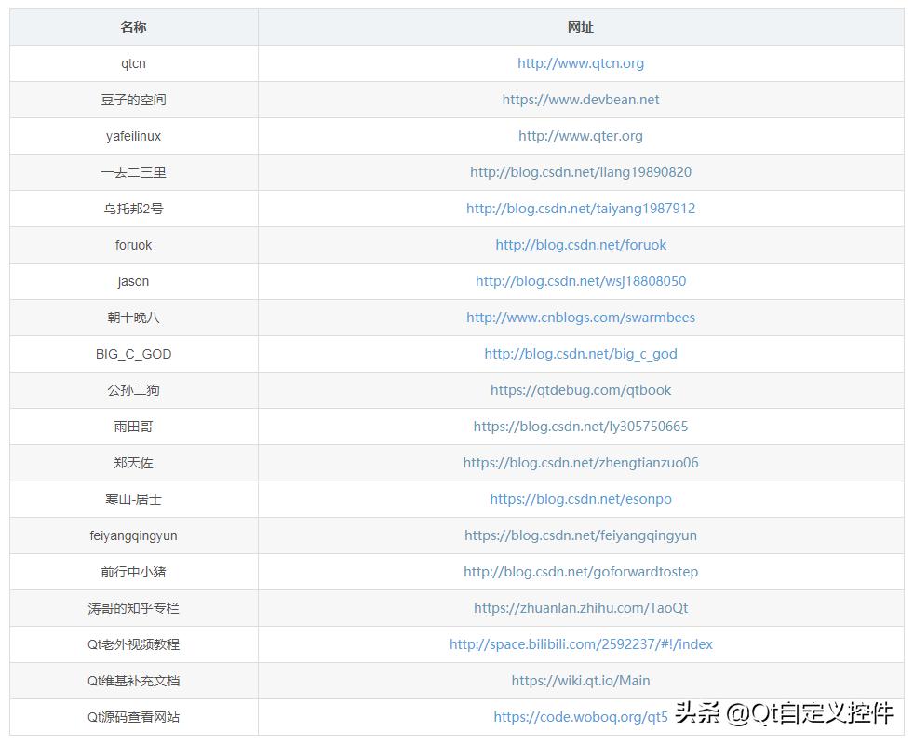Visit the Qt wiki supplementary docs link
The height and width of the screenshot is (745, 914).
tap(581, 680)
